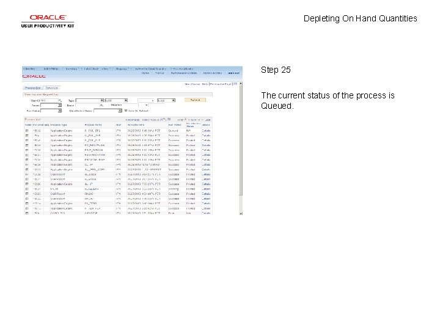Click the Process Monitor breadcrumb

[x=183, y=68]
